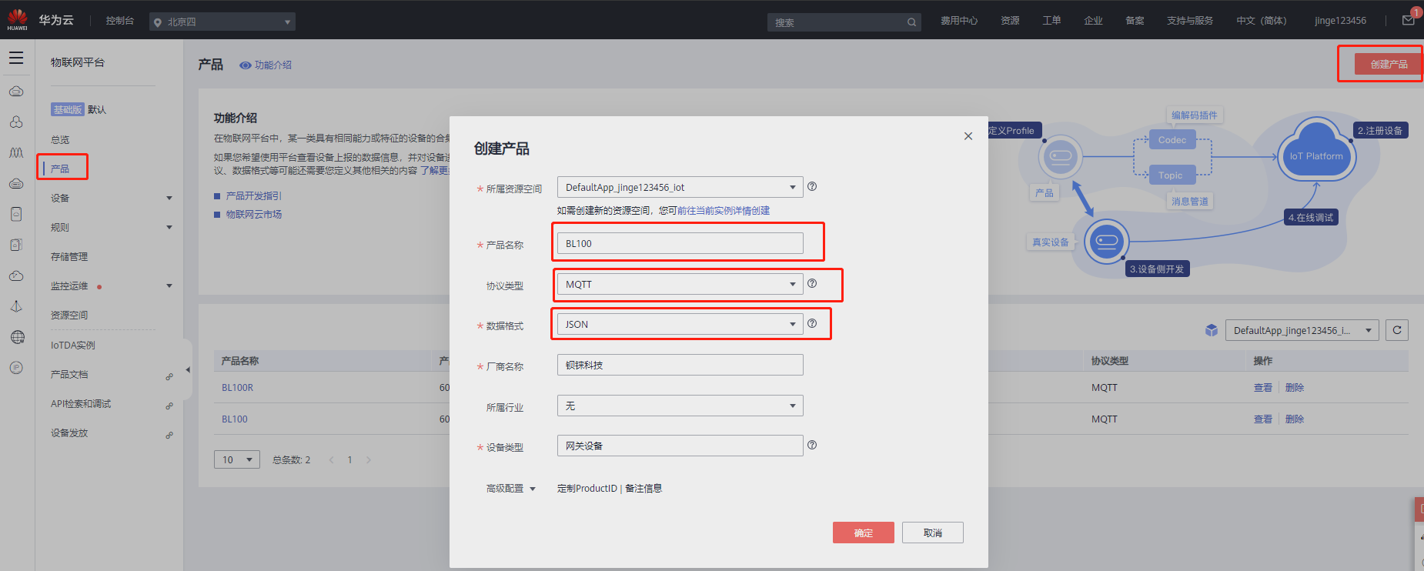Select 资源空间 in the sidebar
Image resolution: width=1424 pixels, height=571 pixels.
69,315
